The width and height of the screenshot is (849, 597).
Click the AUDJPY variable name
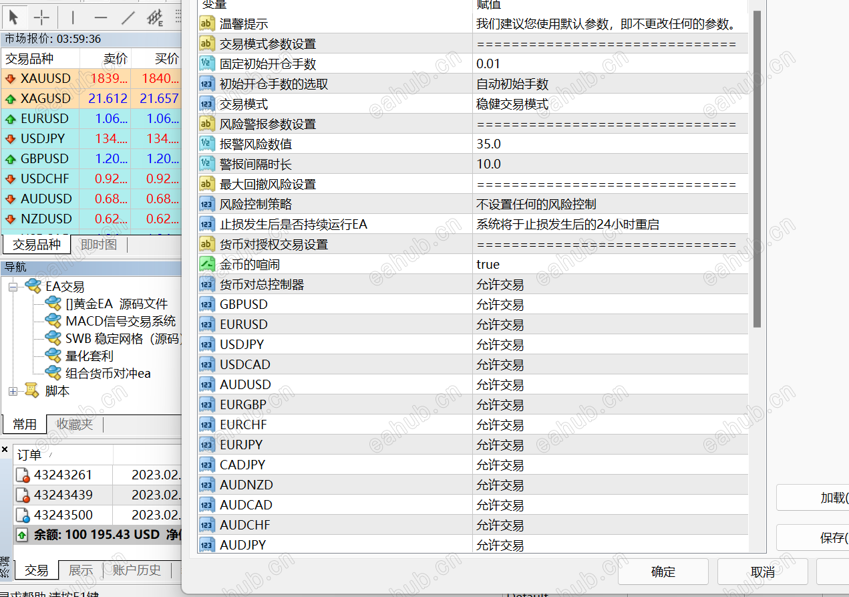click(x=243, y=545)
